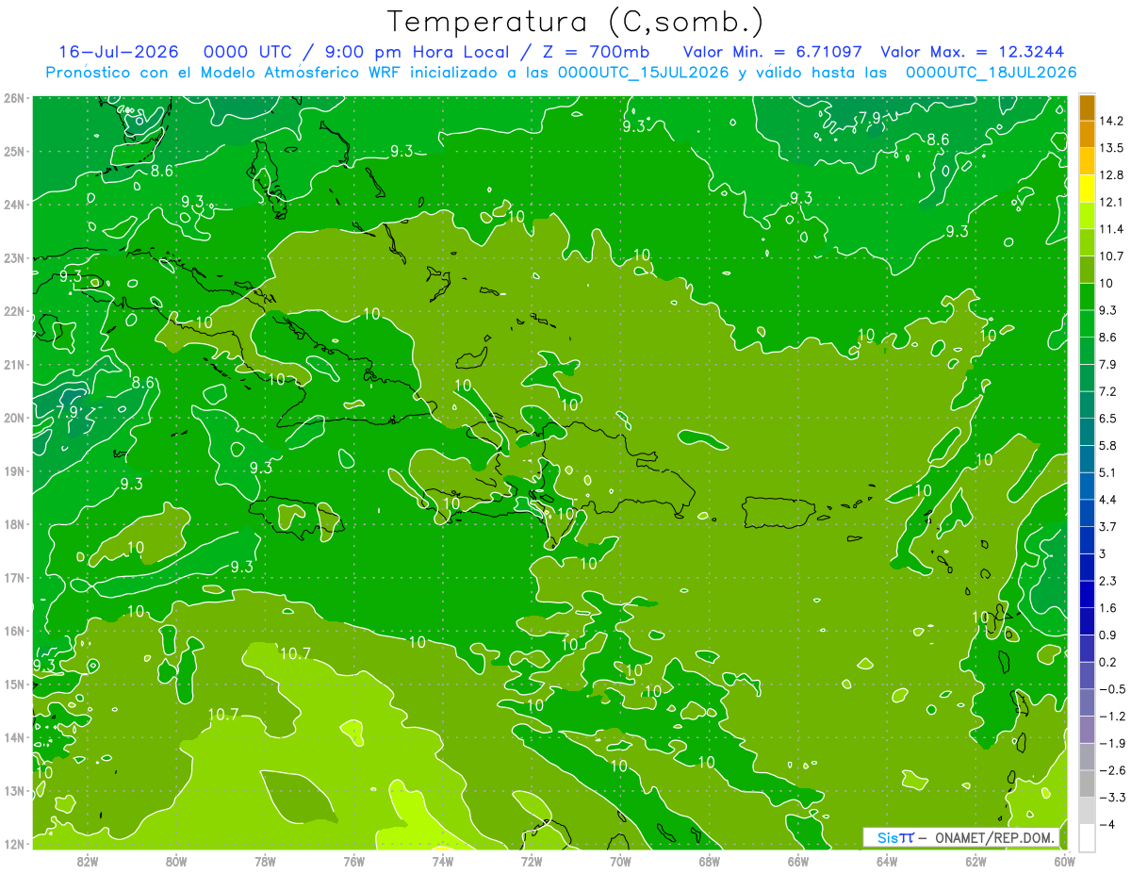Click the -4 label on the color scale

pyautogui.click(x=1106, y=824)
